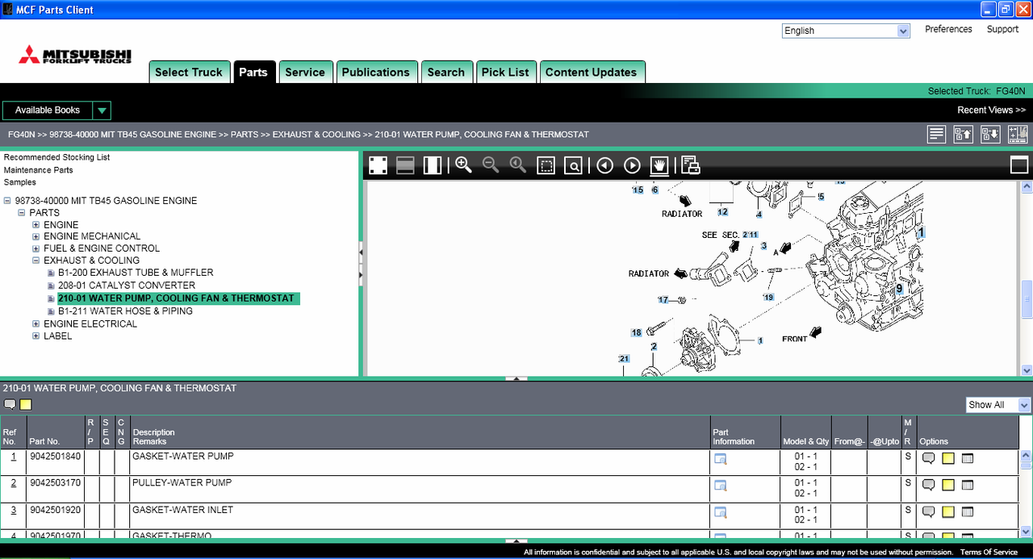This screenshot has width=1033, height=559.
Task: Activate the marquee zoom selection tool
Action: [546, 165]
